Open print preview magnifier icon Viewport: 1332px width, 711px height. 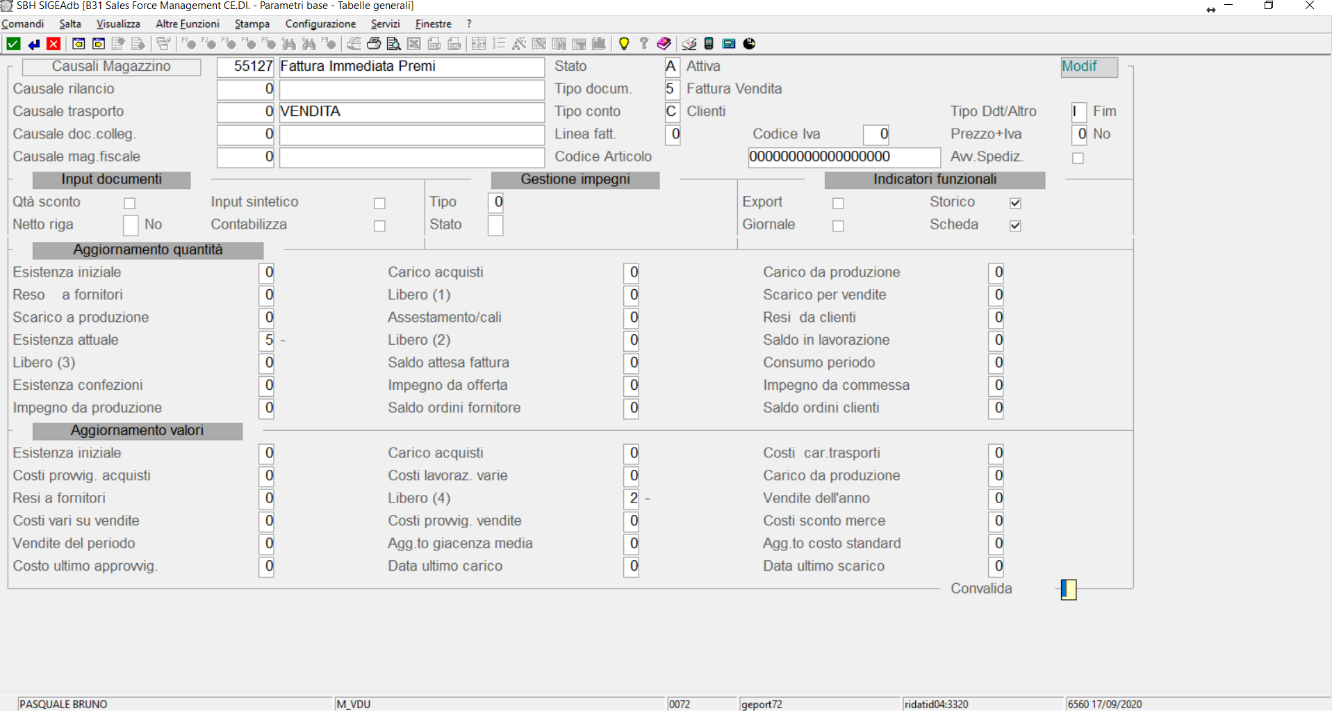pyautogui.click(x=393, y=44)
